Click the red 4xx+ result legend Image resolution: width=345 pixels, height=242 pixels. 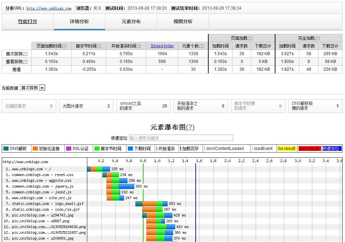[x=310, y=149]
